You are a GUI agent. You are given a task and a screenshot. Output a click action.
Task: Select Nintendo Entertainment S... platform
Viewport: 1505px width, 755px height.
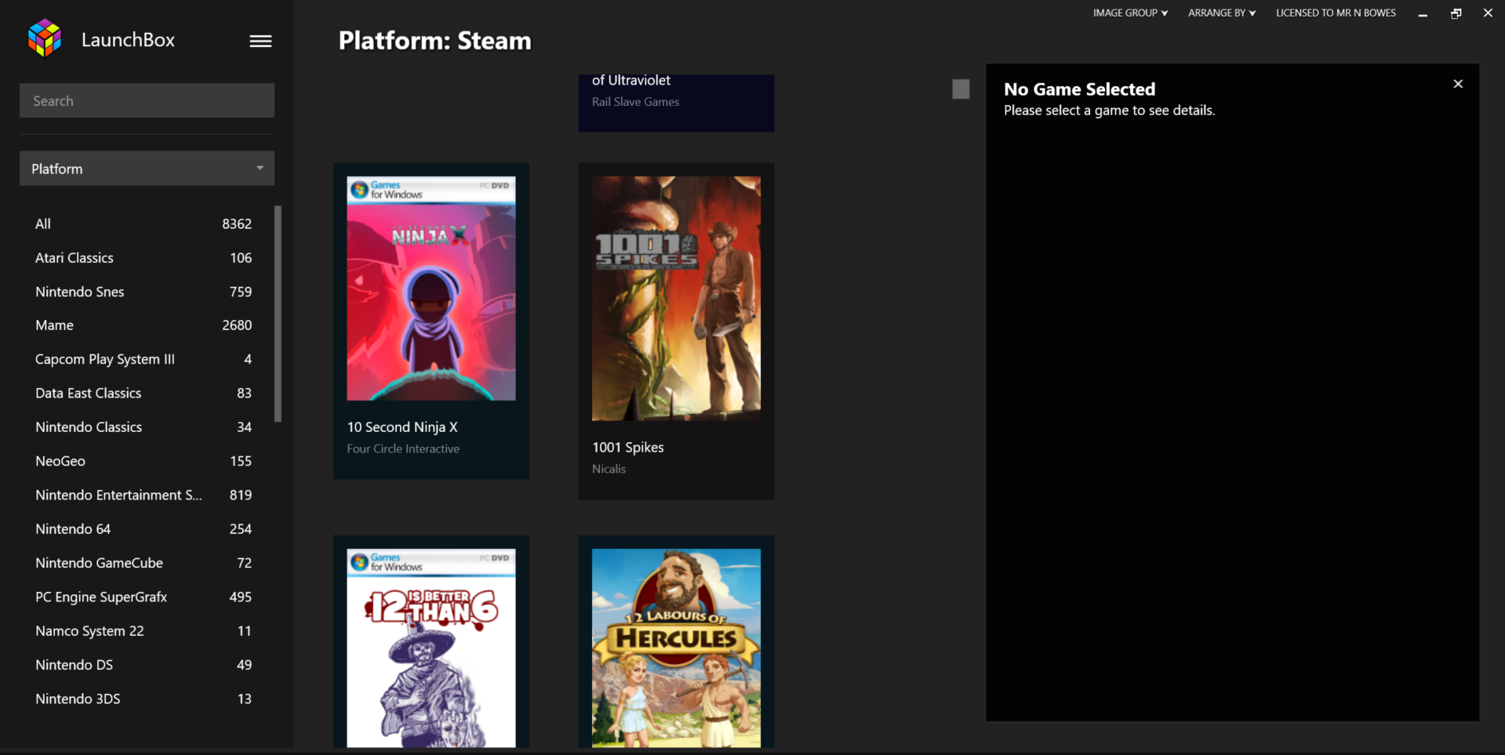tap(144, 495)
